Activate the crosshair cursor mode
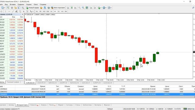 (1, 11)
